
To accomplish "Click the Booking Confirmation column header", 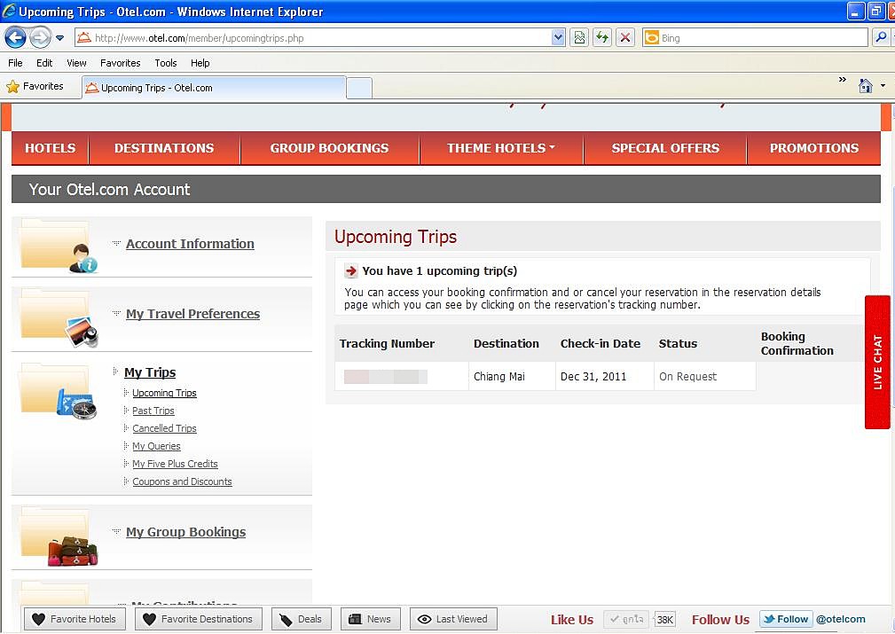I will tap(797, 343).
